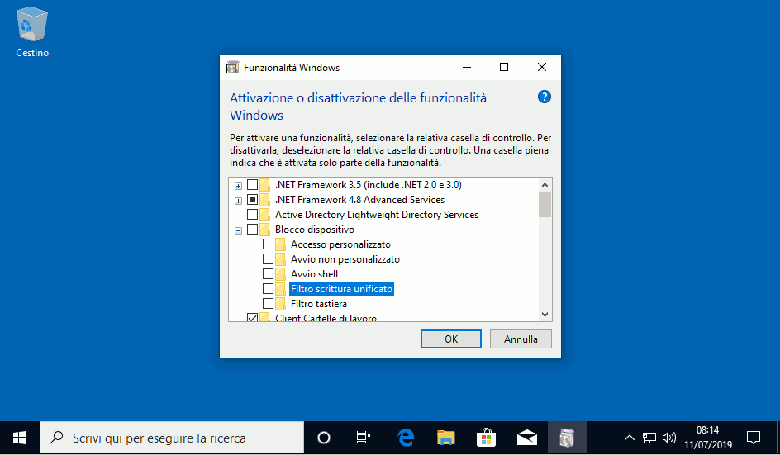Select .NET Framework 4.8 Advanced Services label
780x455 pixels.
[x=359, y=200]
